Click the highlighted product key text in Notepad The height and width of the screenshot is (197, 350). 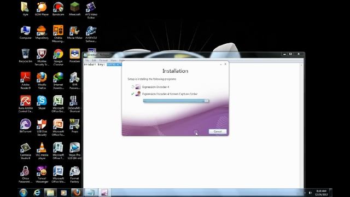114,65
